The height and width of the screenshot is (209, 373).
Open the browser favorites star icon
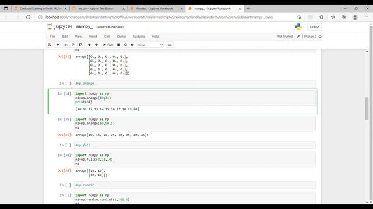click(x=333, y=17)
